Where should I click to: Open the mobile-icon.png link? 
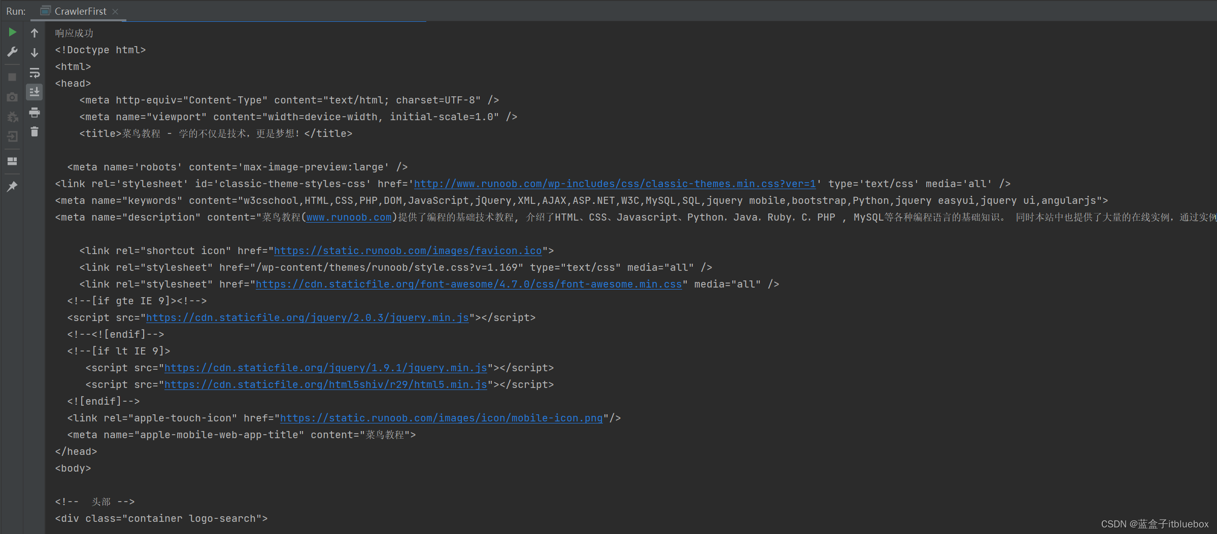[x=442, y=418]
